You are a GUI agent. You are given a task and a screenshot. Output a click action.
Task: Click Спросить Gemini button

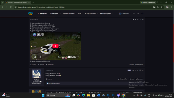(148, 2)
